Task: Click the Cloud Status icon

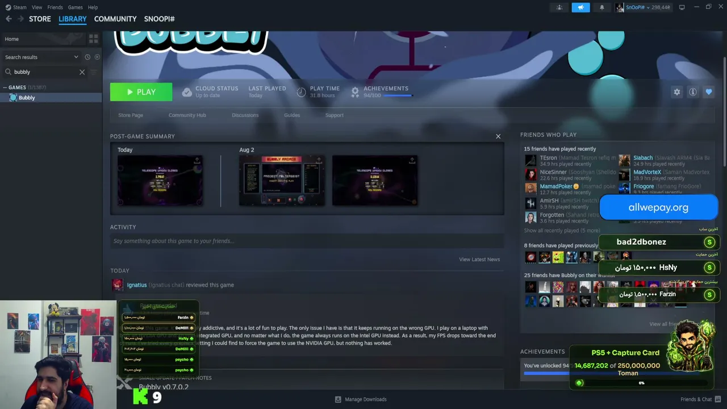Action: (x=187, y=92)
